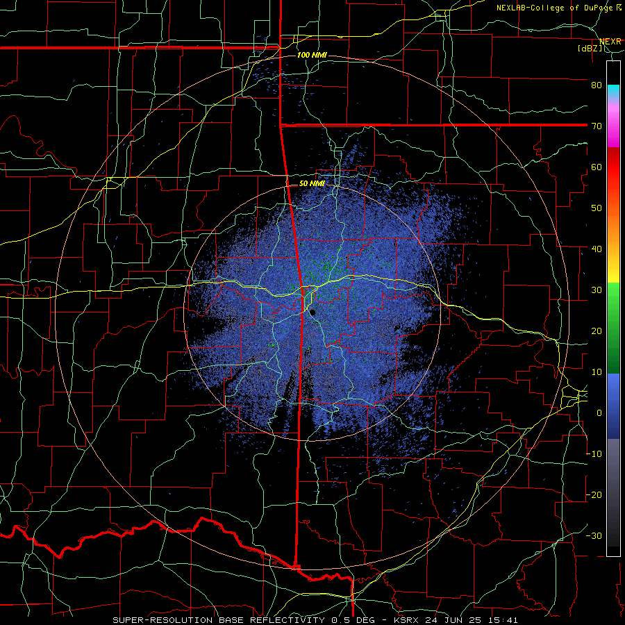The image size is (625, 625).
Task: Click the 40 value on the dBZ scale
Action: (x=597, y=249)
